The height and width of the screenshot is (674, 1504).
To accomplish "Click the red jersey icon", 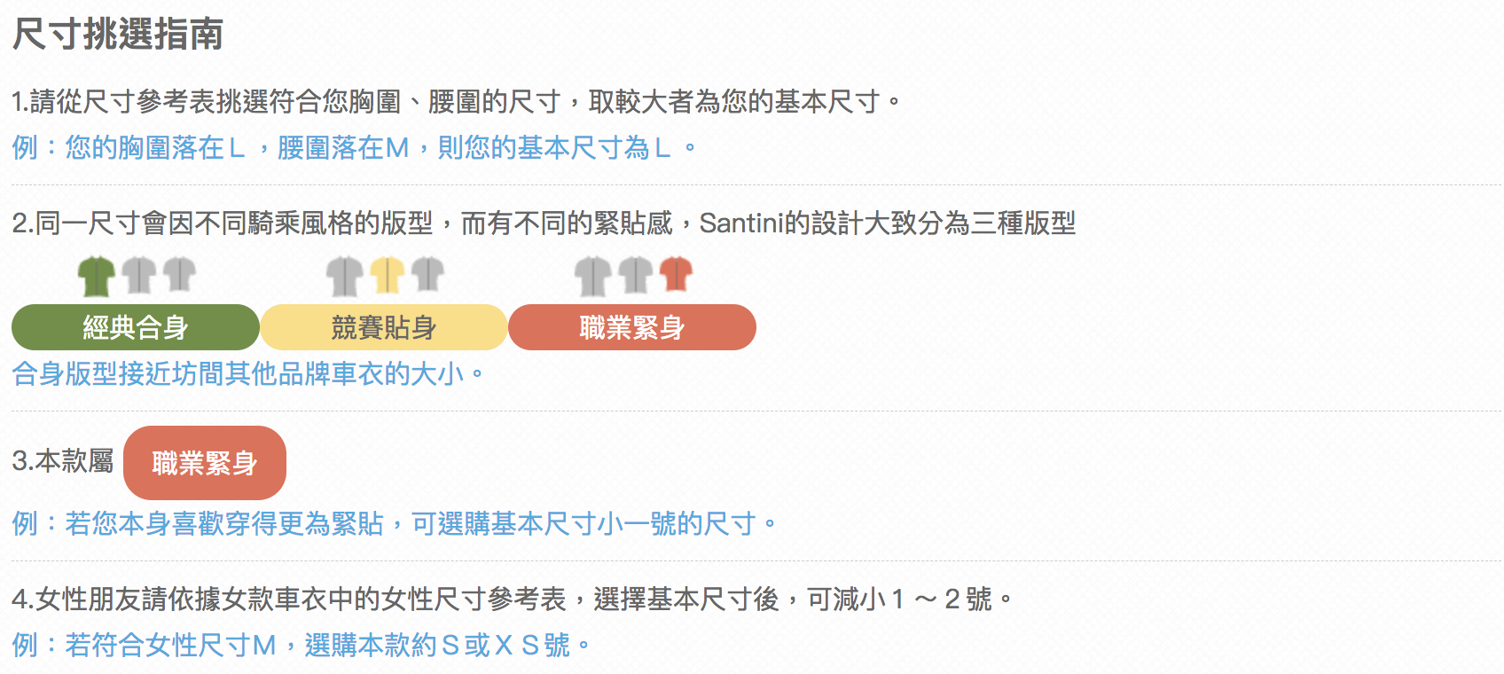I will coord(676,275).
